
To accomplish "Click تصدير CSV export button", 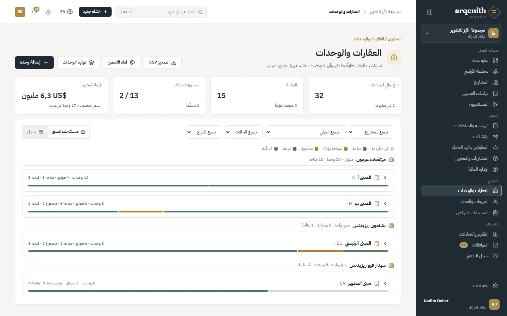I will (x=163, y=62).
